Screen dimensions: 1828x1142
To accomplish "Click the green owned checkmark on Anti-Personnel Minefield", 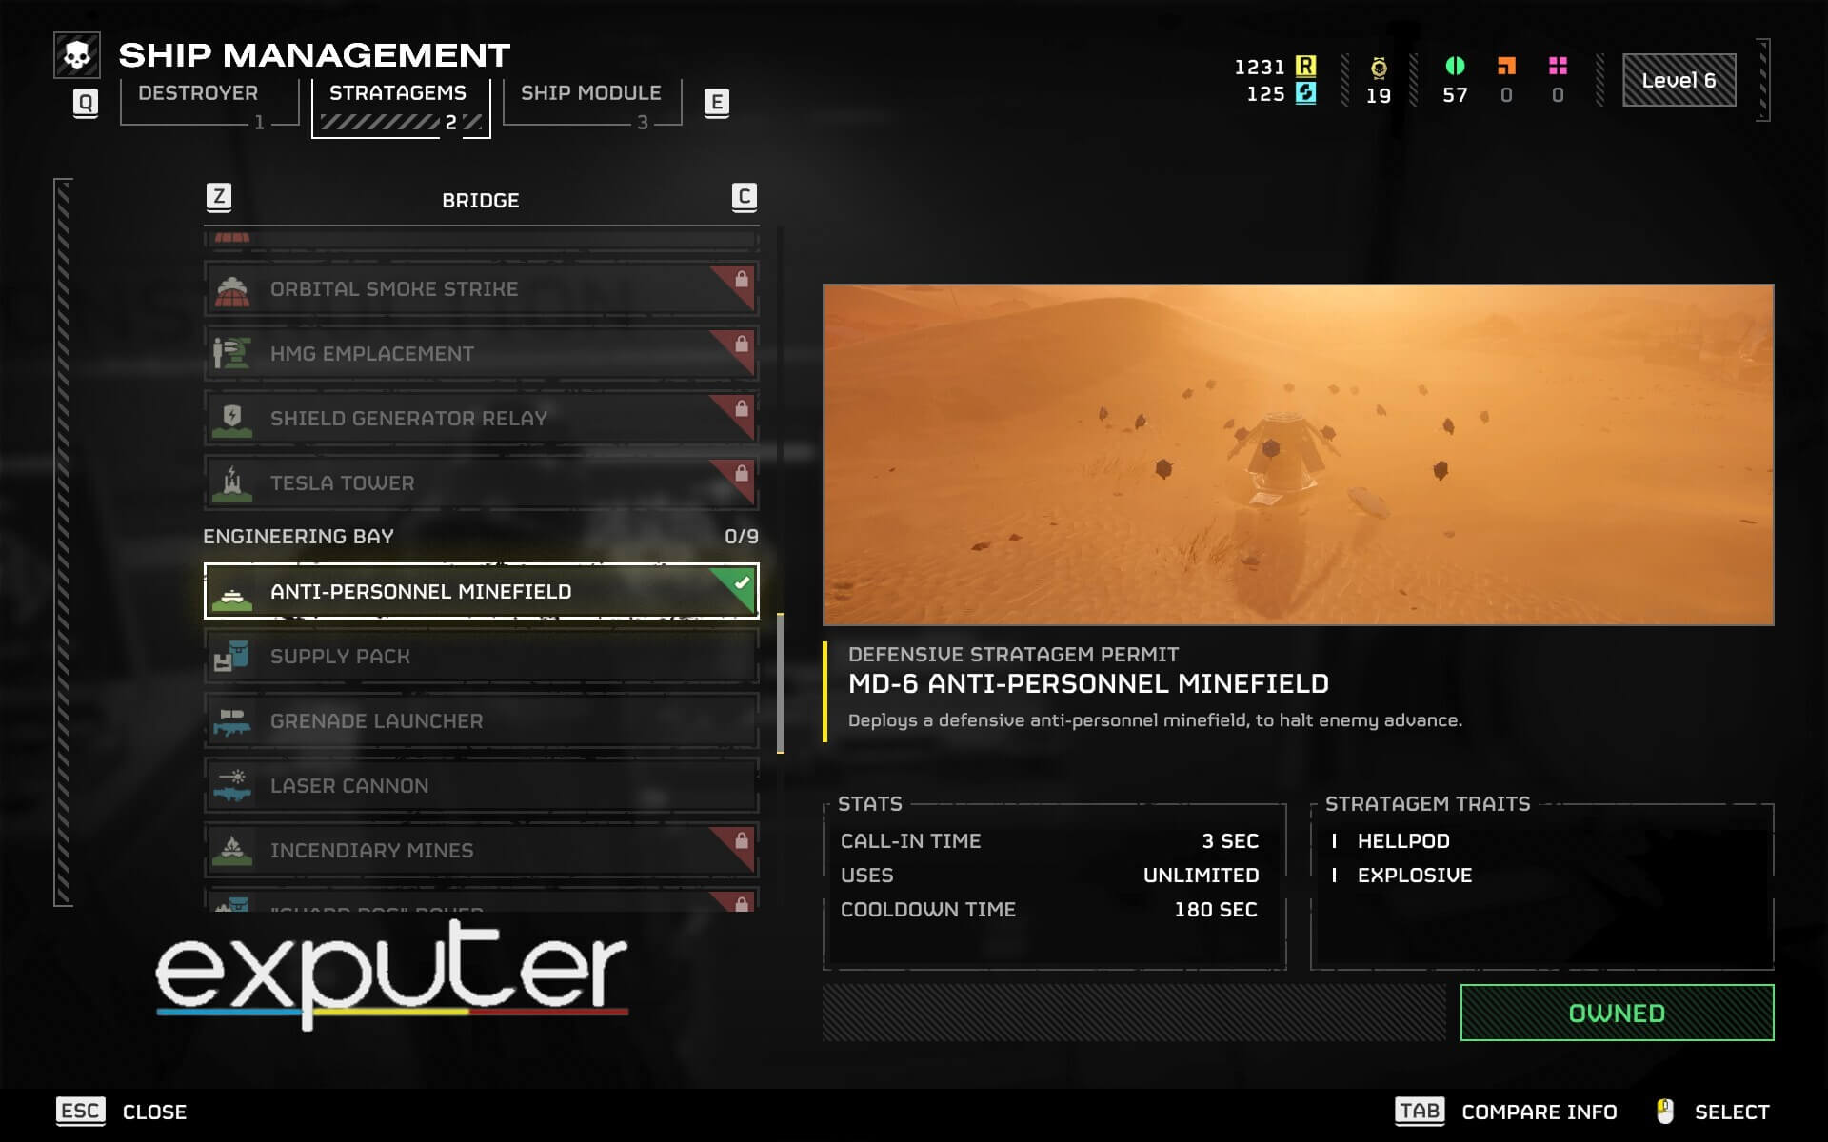I will click(x=742, y=582).
